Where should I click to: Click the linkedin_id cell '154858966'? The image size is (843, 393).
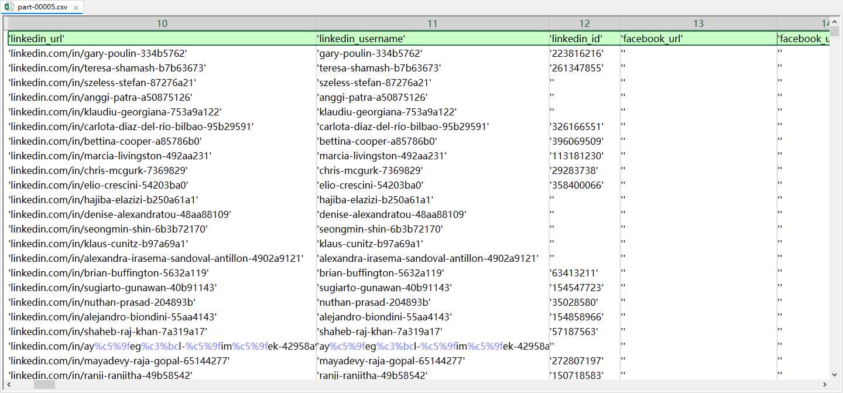585,317
